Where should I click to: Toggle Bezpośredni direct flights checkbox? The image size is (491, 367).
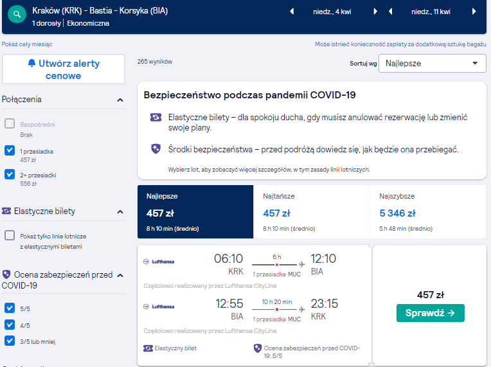point(10,123)
